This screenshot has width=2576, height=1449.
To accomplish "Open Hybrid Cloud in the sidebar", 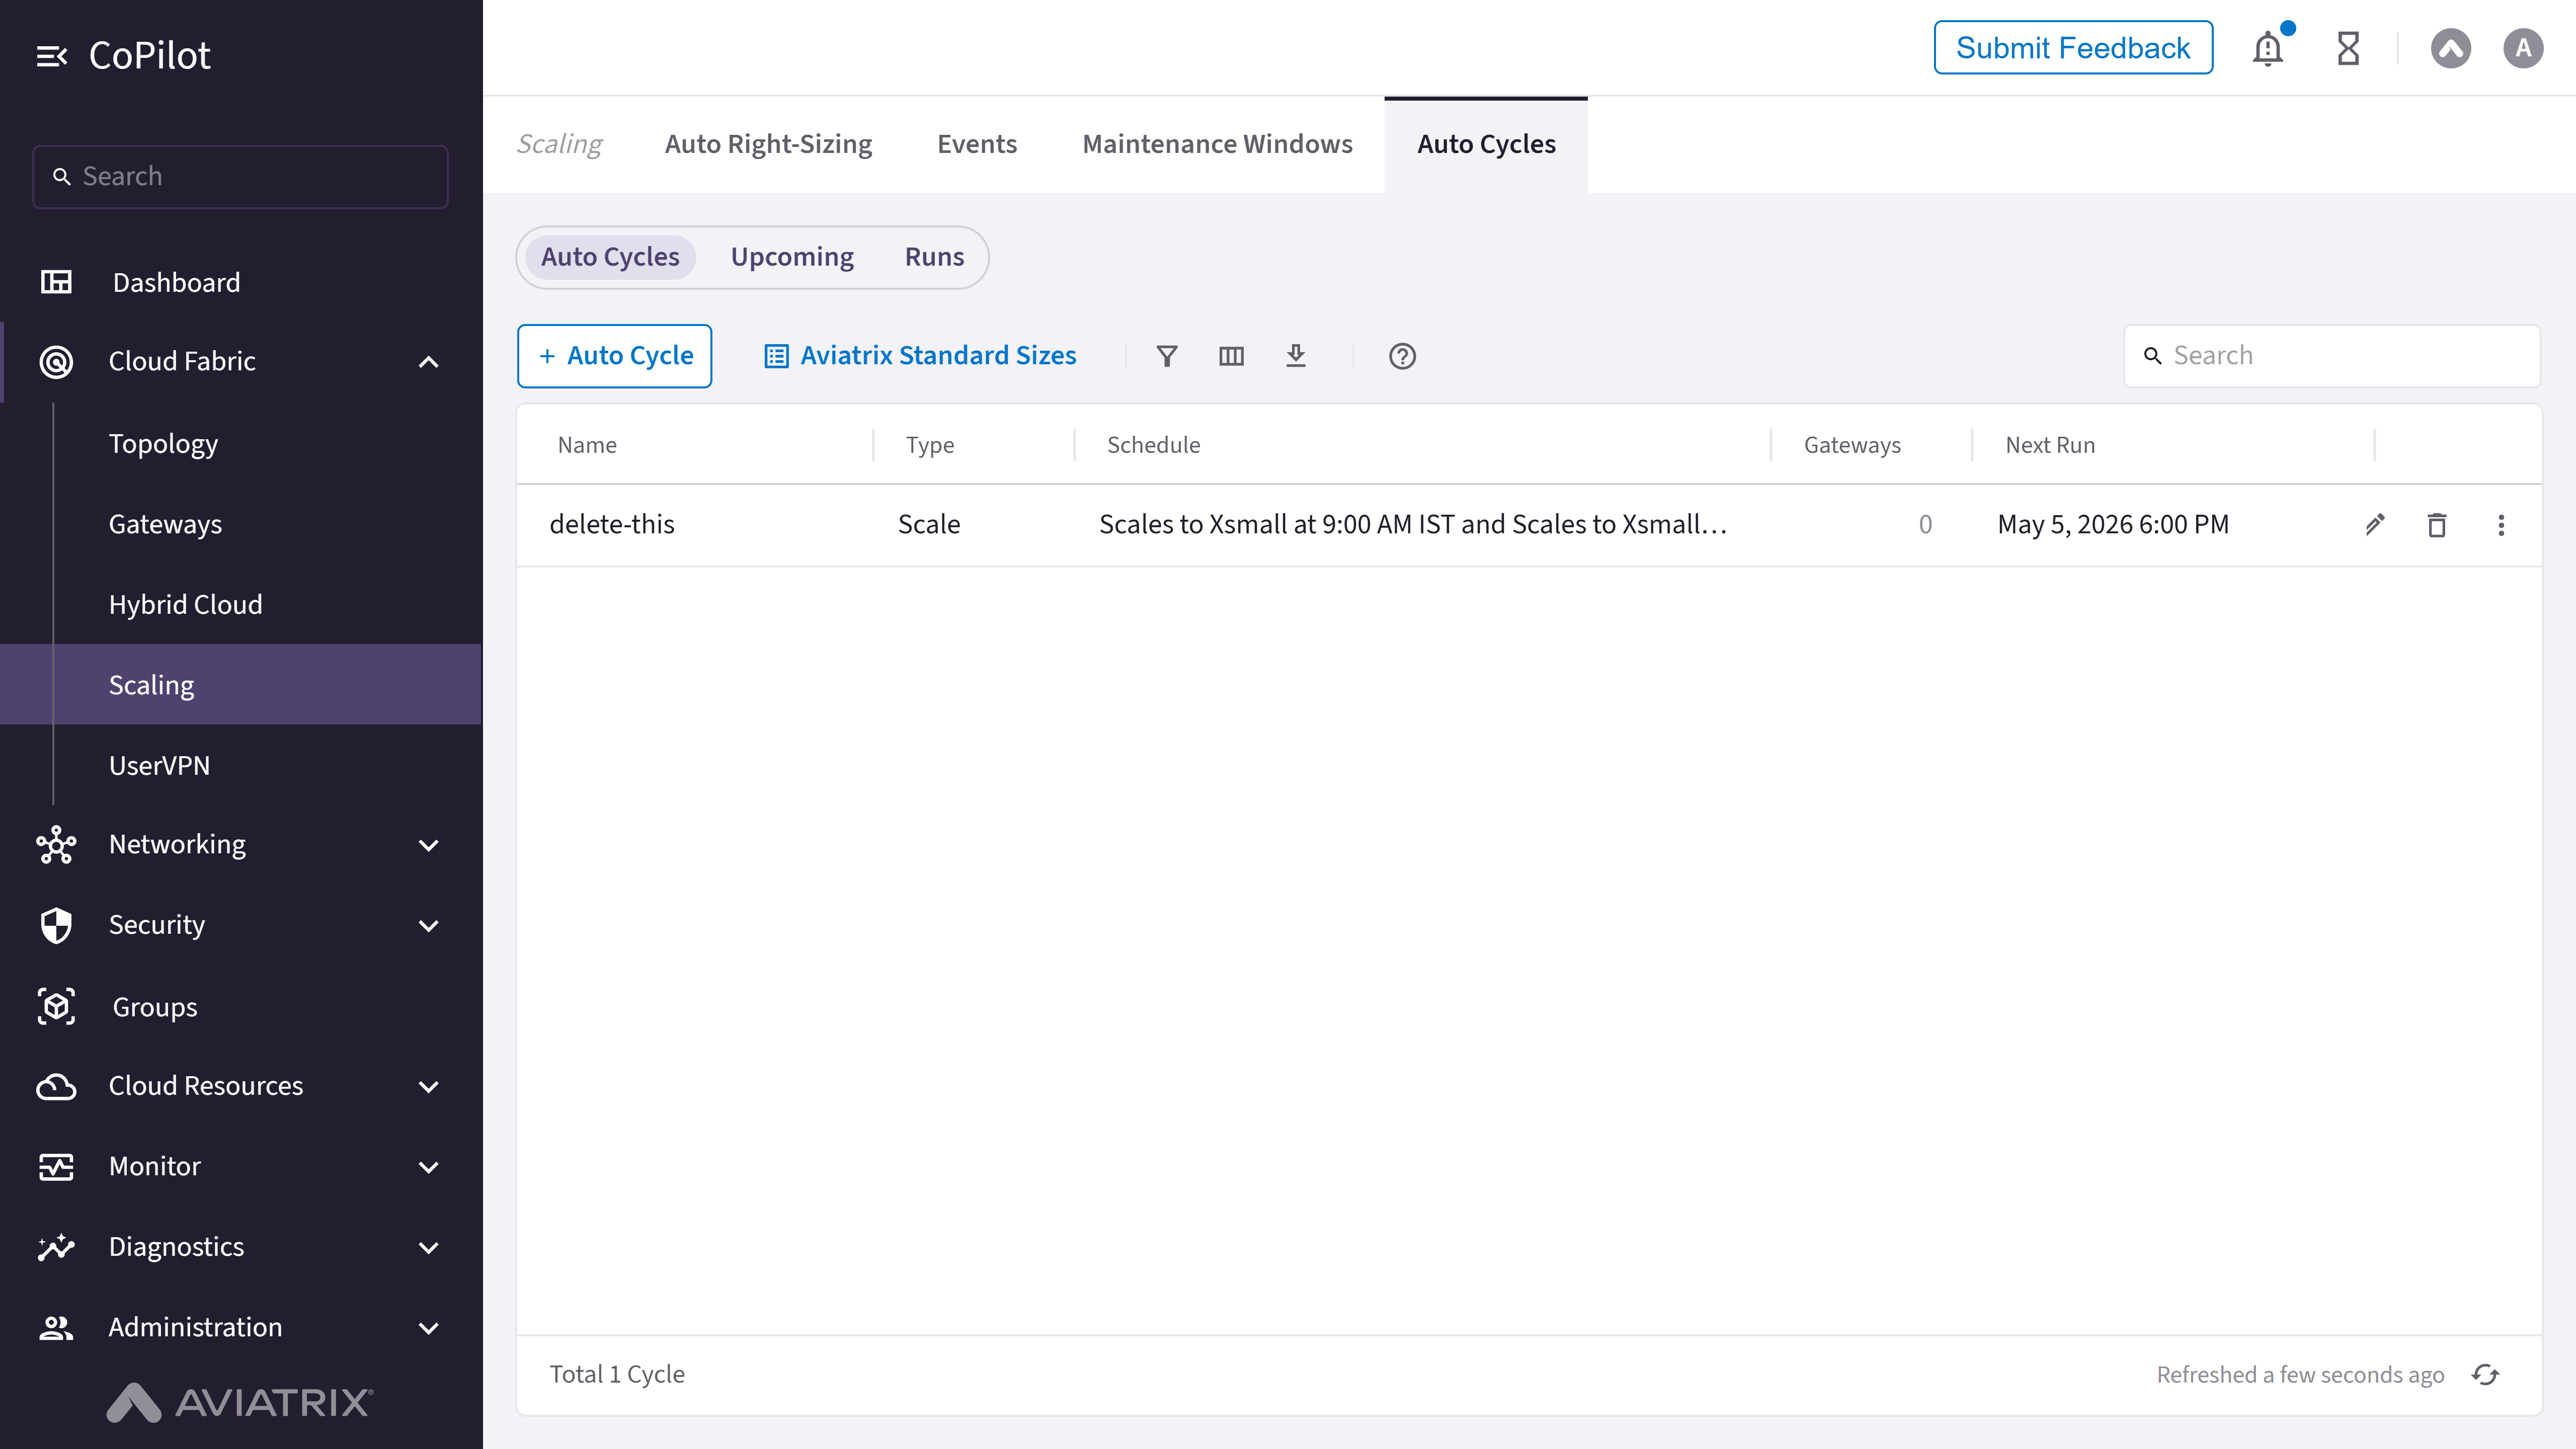I will point(185,605).
